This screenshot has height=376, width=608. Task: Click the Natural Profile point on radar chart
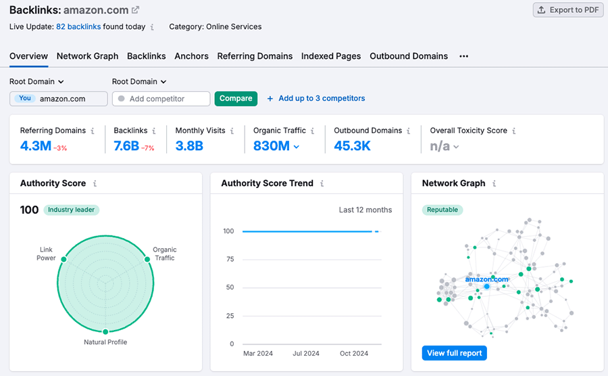105,331
